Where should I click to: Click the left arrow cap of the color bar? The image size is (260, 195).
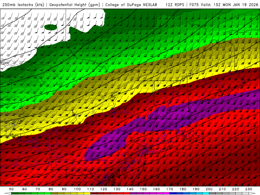(8, 193)
